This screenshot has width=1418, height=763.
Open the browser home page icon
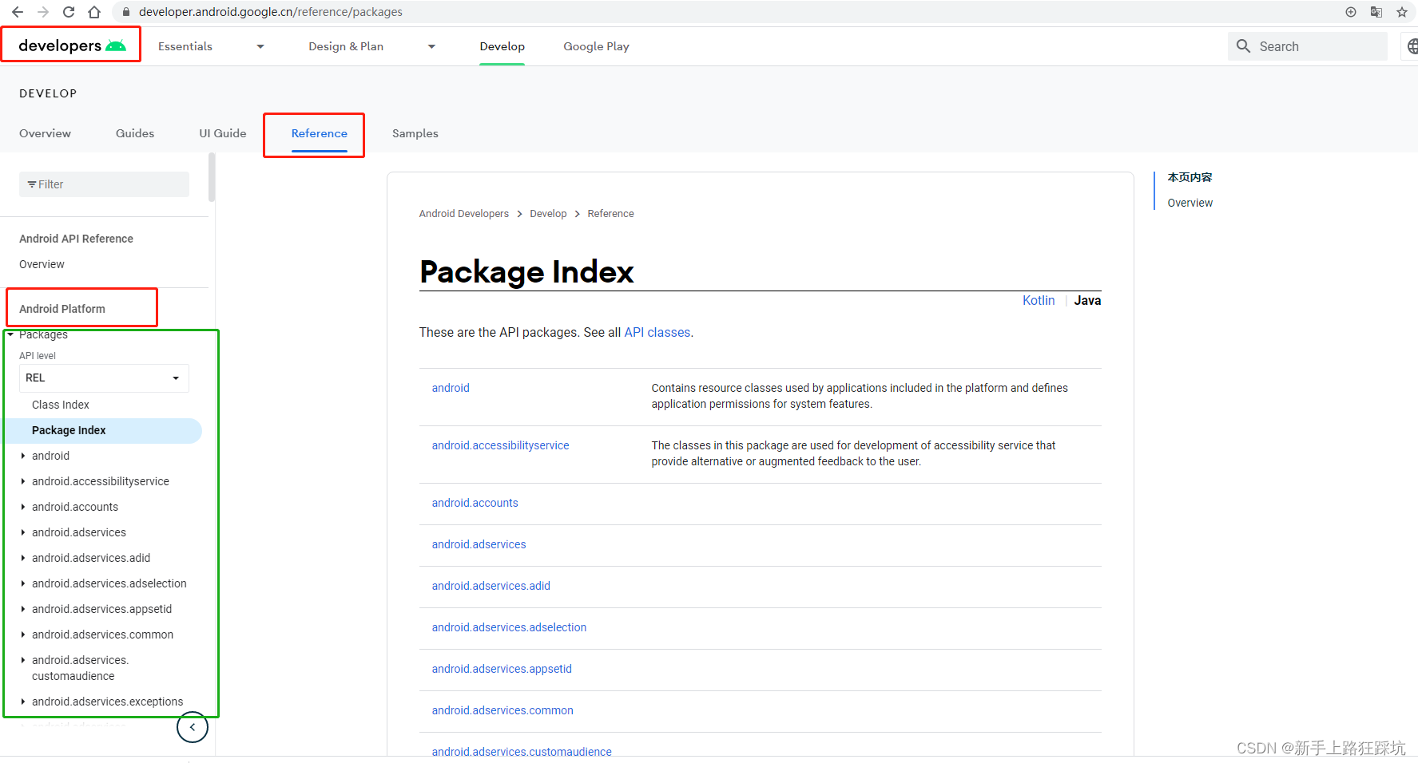tap(94, 12)
